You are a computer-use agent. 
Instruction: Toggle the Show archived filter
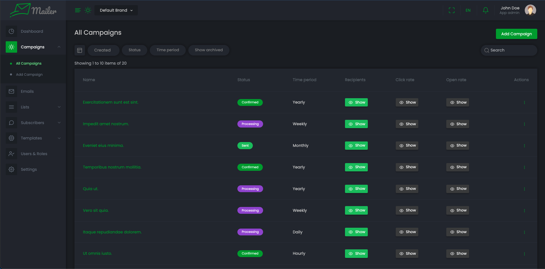pyautogui.click(x=209, y=50)
